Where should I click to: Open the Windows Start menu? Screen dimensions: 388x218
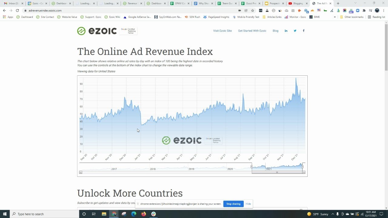click(5, 214)
